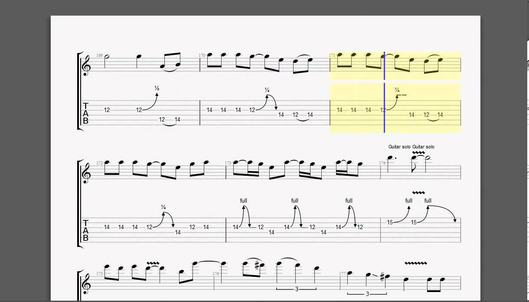Click the ½ bend label in measure 169

coord(157,89)
